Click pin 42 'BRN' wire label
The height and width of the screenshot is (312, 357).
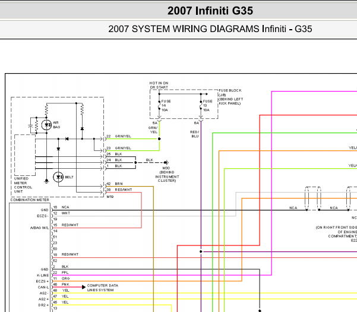119,184
